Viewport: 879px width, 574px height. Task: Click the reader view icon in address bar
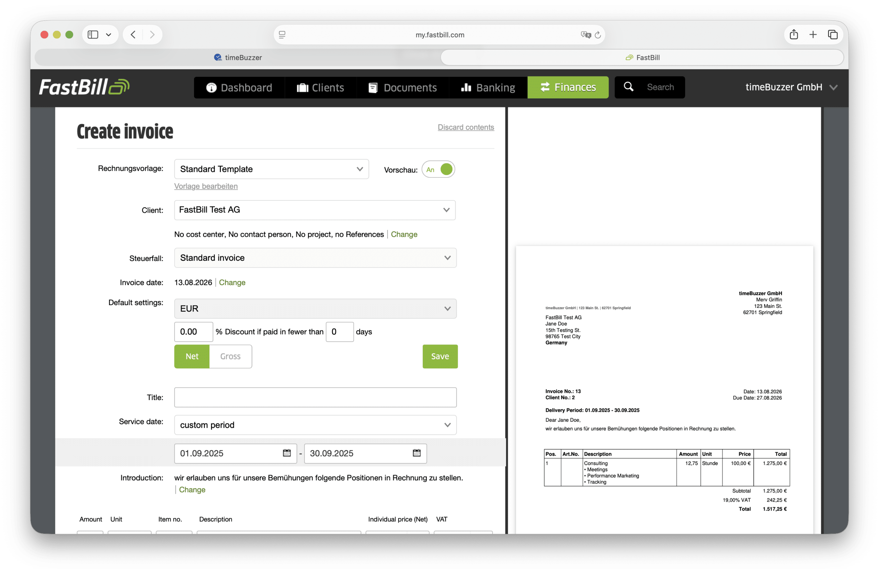282,35
